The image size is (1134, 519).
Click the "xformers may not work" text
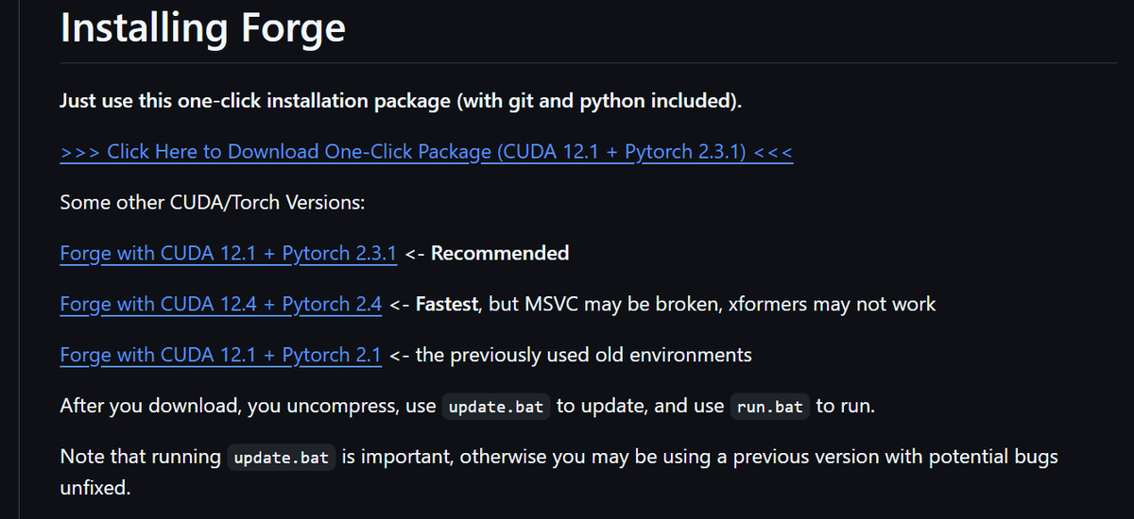point(833,304)
